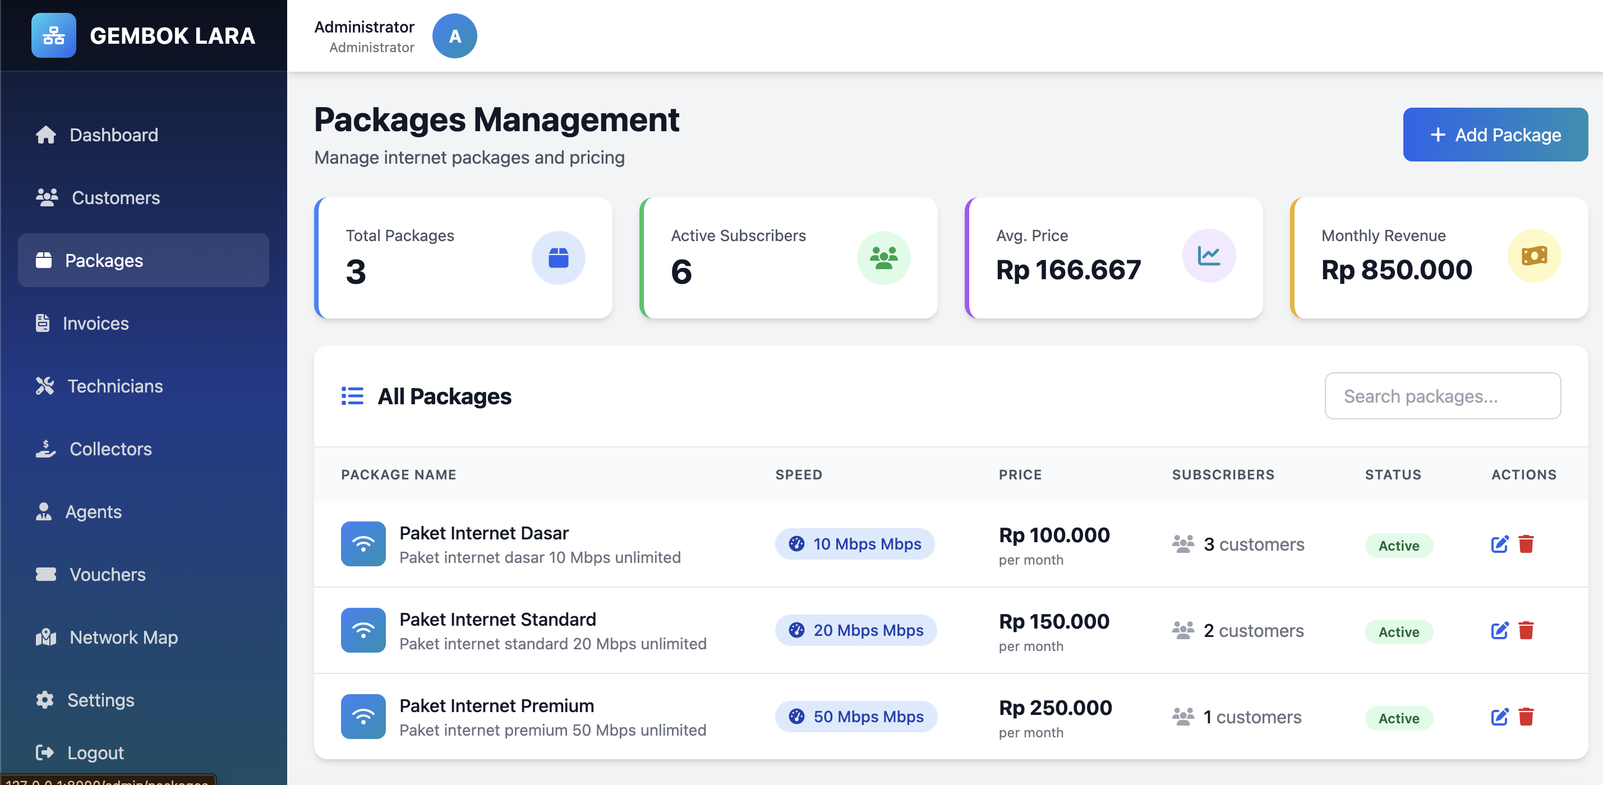Image resolution: width=1603 pixels, height=785 pixels.
Task: Click the Gembok Lara logo icon
Action: click(53, 35)
